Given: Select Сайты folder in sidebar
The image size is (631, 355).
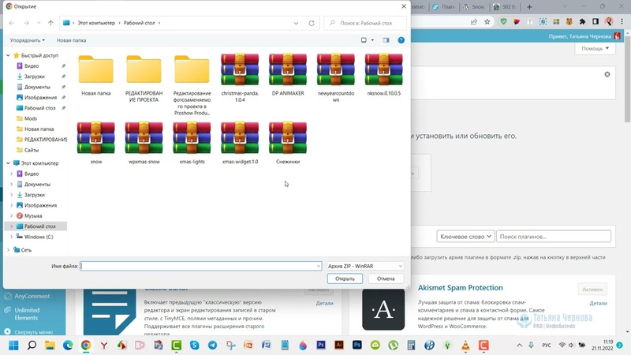Looking at the screenshot, I should [32, 150].
